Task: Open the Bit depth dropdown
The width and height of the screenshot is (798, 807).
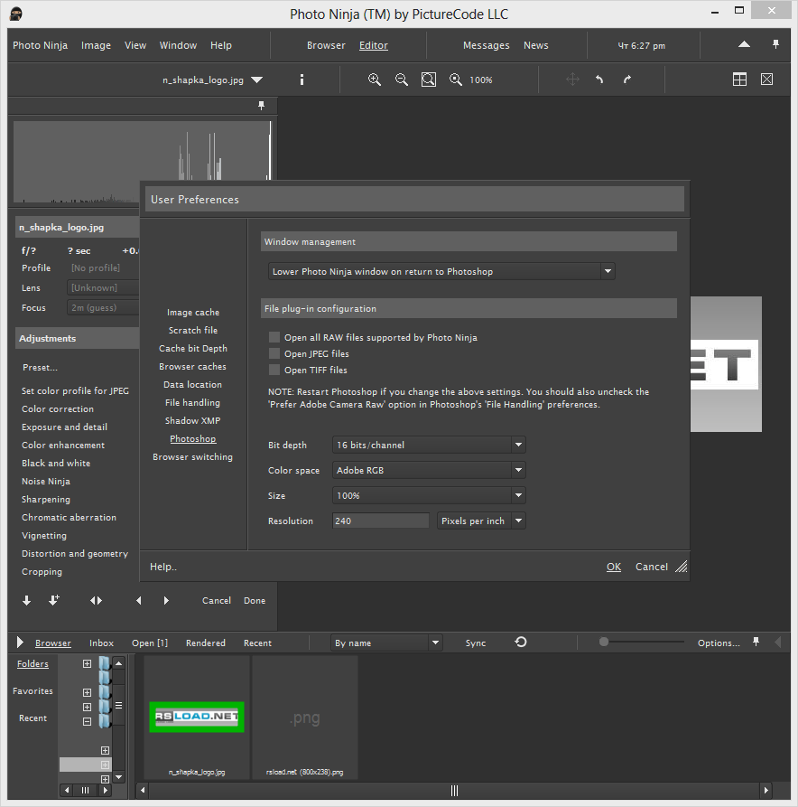Action: point(429,445)
